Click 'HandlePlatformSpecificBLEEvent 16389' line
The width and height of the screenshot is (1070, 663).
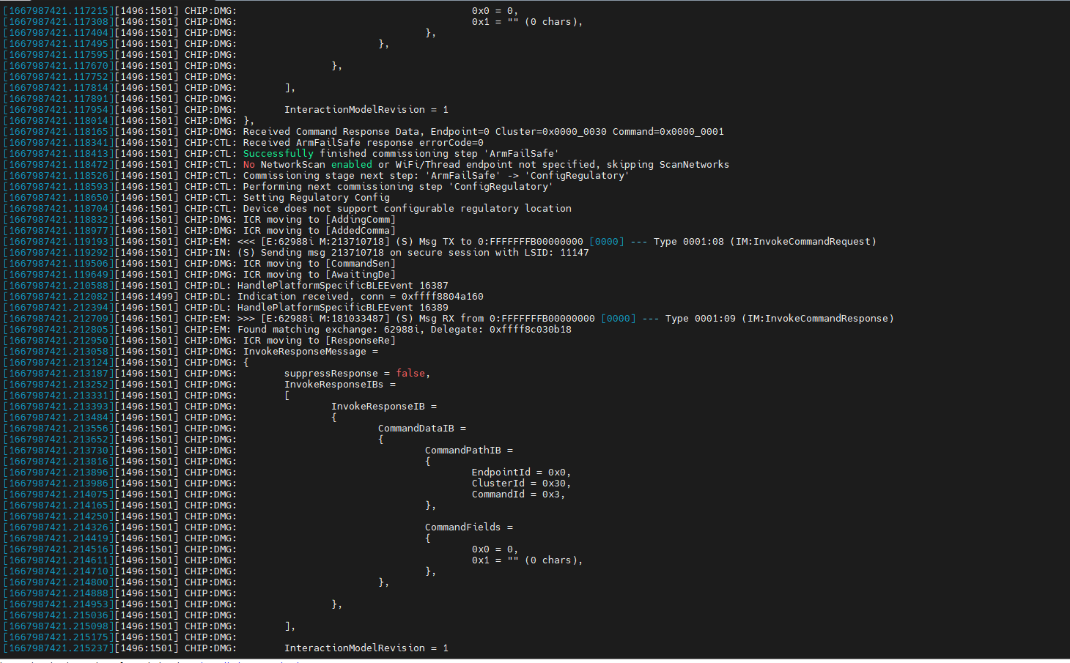pyautogui.click(x=226, y=308)
